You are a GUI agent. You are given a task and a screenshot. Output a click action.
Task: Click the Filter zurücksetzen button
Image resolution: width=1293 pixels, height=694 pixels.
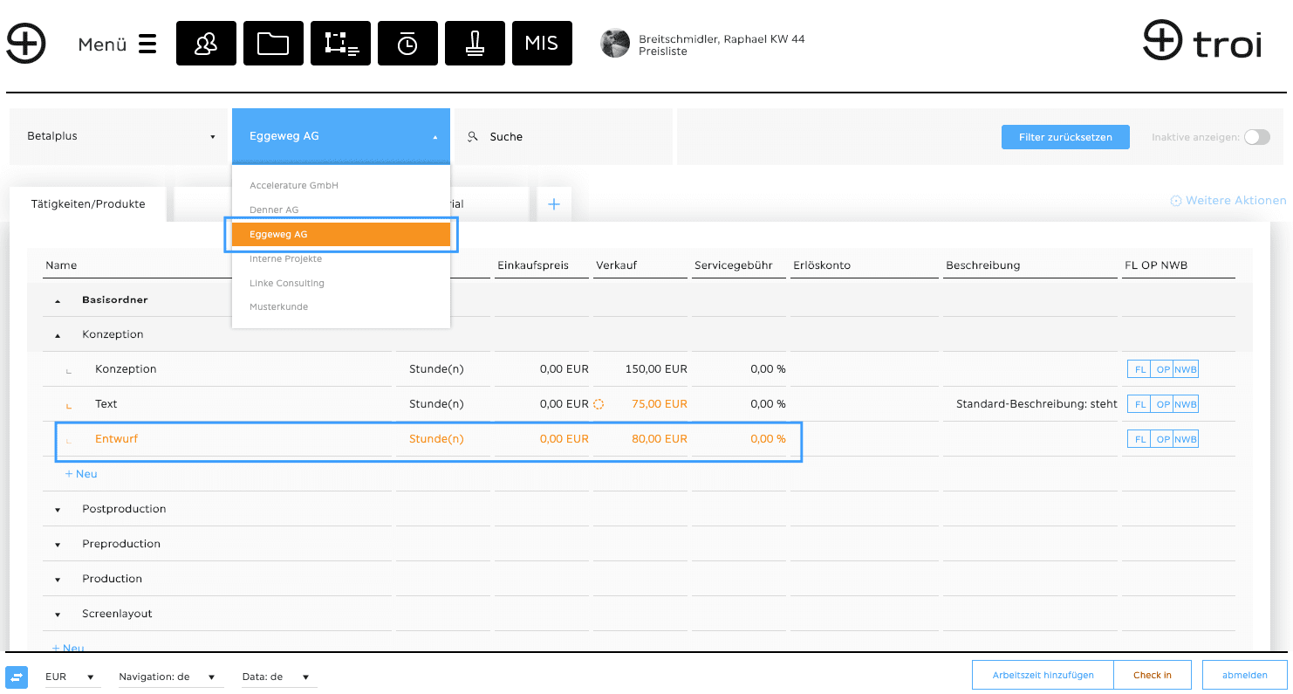coord(1065,137)
